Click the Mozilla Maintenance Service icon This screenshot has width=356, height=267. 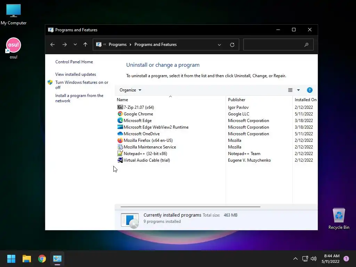(120, 147)
